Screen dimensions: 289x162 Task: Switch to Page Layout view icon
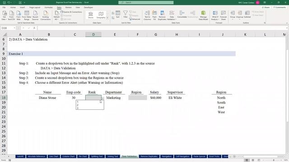(x=253, y=160)
